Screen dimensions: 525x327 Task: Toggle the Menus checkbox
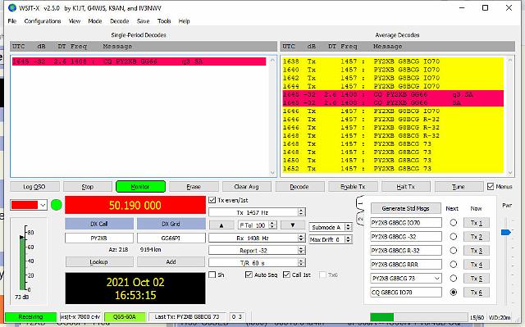click(491, 187)
